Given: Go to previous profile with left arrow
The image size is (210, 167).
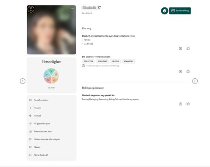Looking at the screenshot, I should [x=23, y=81].
